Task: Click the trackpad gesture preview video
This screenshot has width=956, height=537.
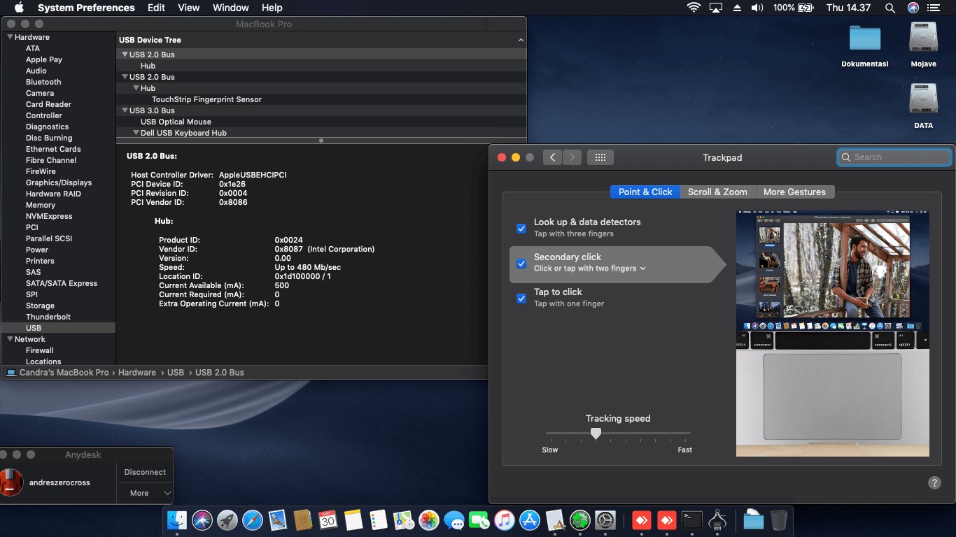Action: pos(833,334)
